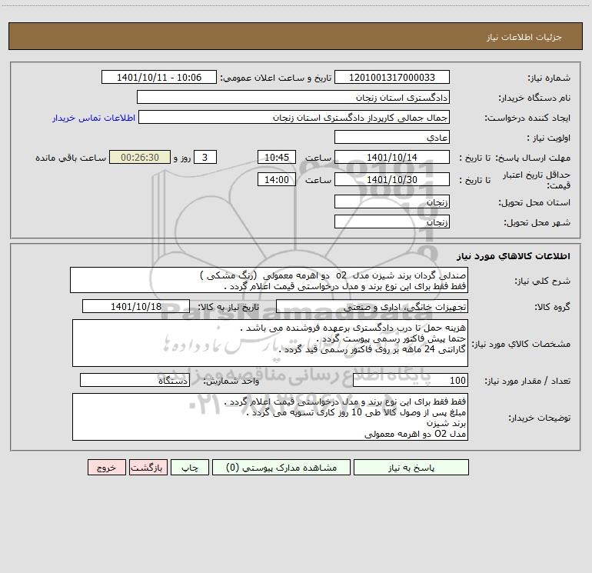Click the validity time field 14:00

pyautogui.click(x=277, y=179)
